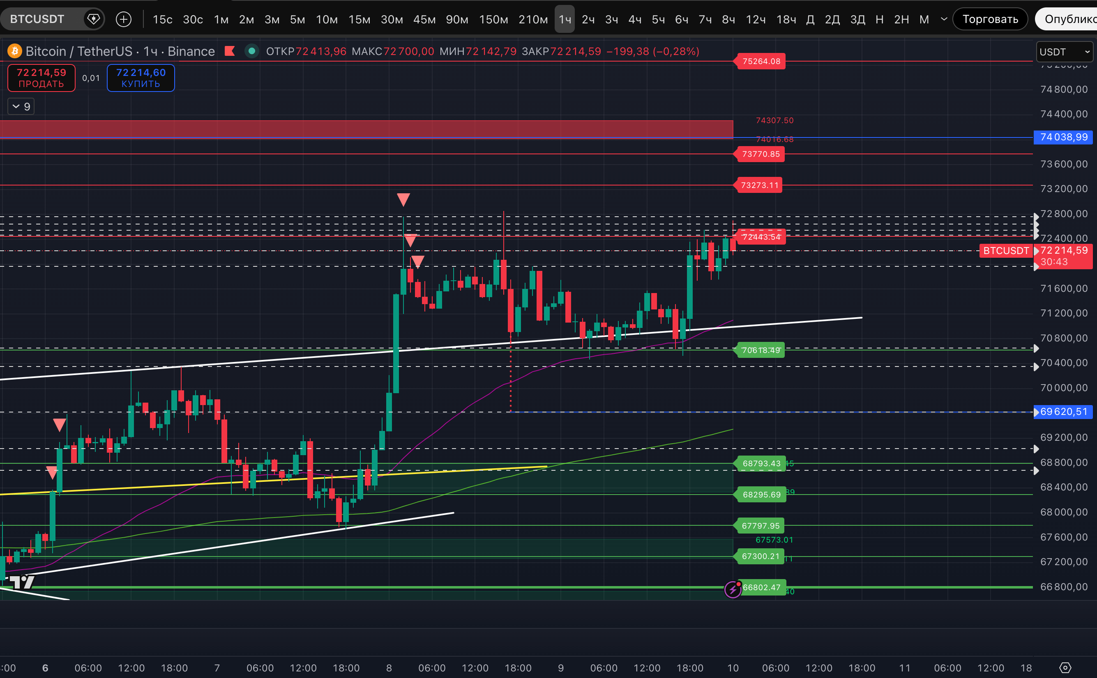
Task: Click the diamond icon beside BTCUSDT
Action: pyautogui.click(x=93, y=19)
